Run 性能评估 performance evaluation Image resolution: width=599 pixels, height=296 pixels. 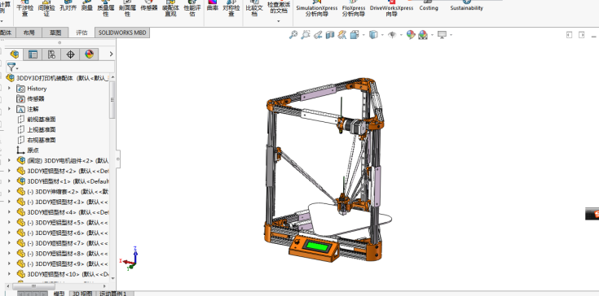[192, 8]
